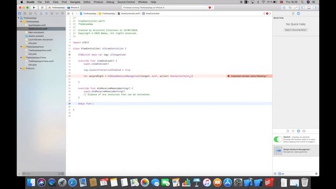The width and height of the screenshot is (336, 189).
Task: Show the Quick Help inspector
Action: point(299,14)
